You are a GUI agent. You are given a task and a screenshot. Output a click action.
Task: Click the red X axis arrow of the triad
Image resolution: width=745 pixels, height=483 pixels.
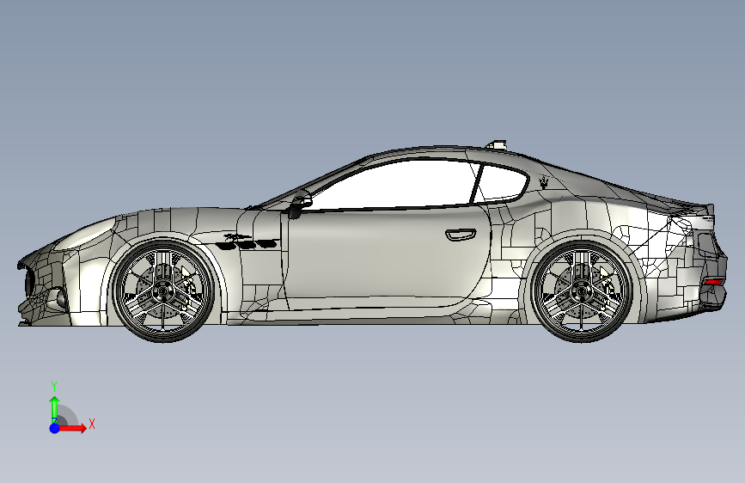point(73,428)
